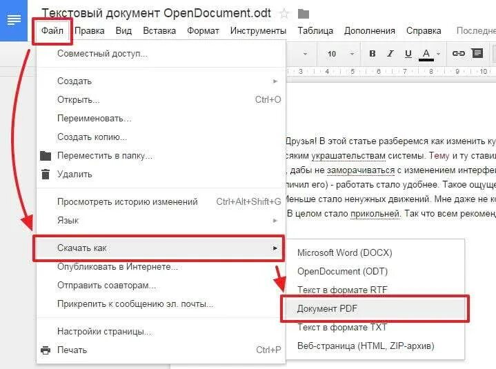The width and height of the screenshot is (496, 369).
Task: Open the move-to-folder icon beside title
Action: [x=304, y=14]
